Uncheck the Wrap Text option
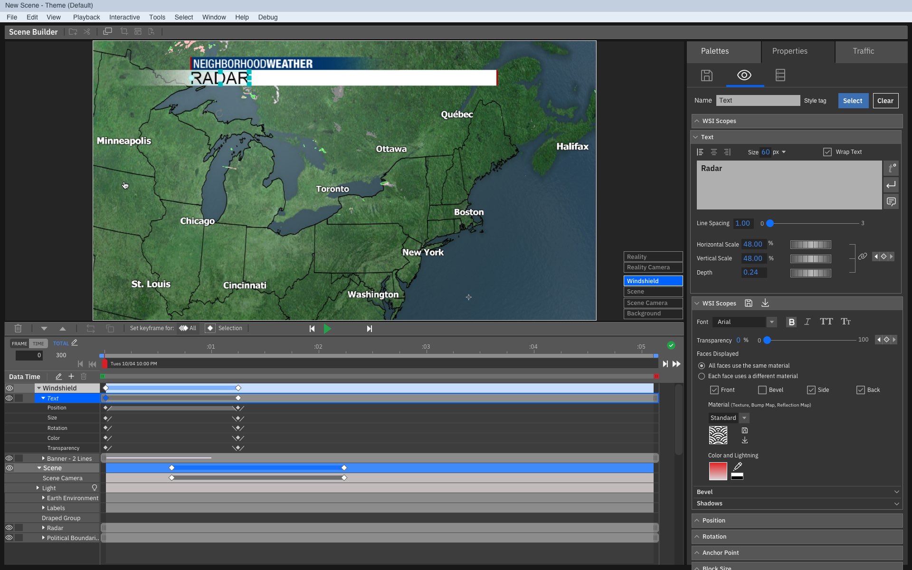This screenshot has width=912, height=570. pos(826,152)
